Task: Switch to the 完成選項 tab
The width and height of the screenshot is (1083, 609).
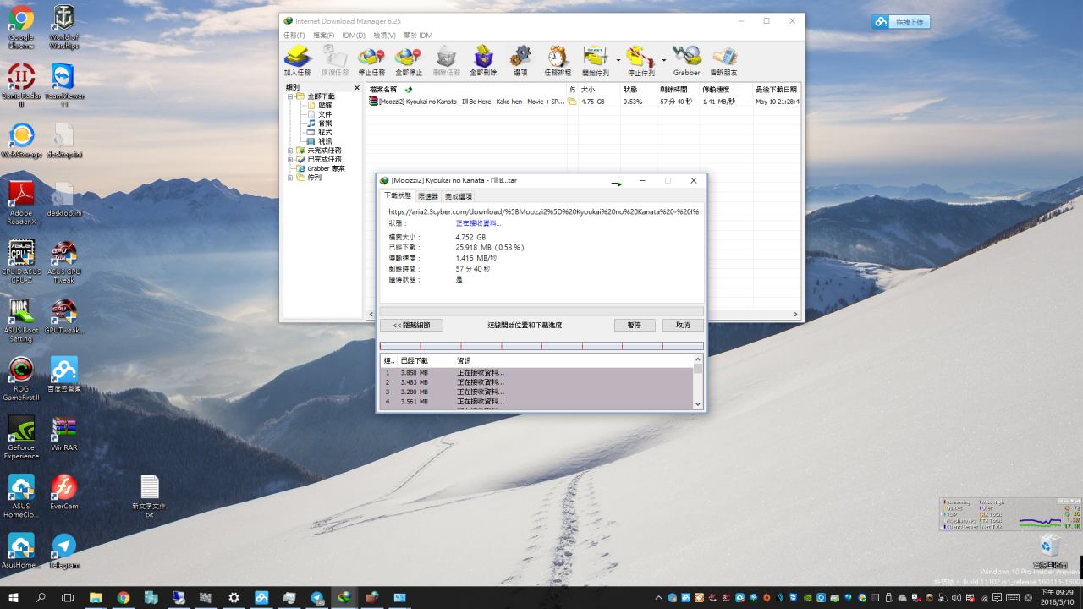Action: [459, 196]
